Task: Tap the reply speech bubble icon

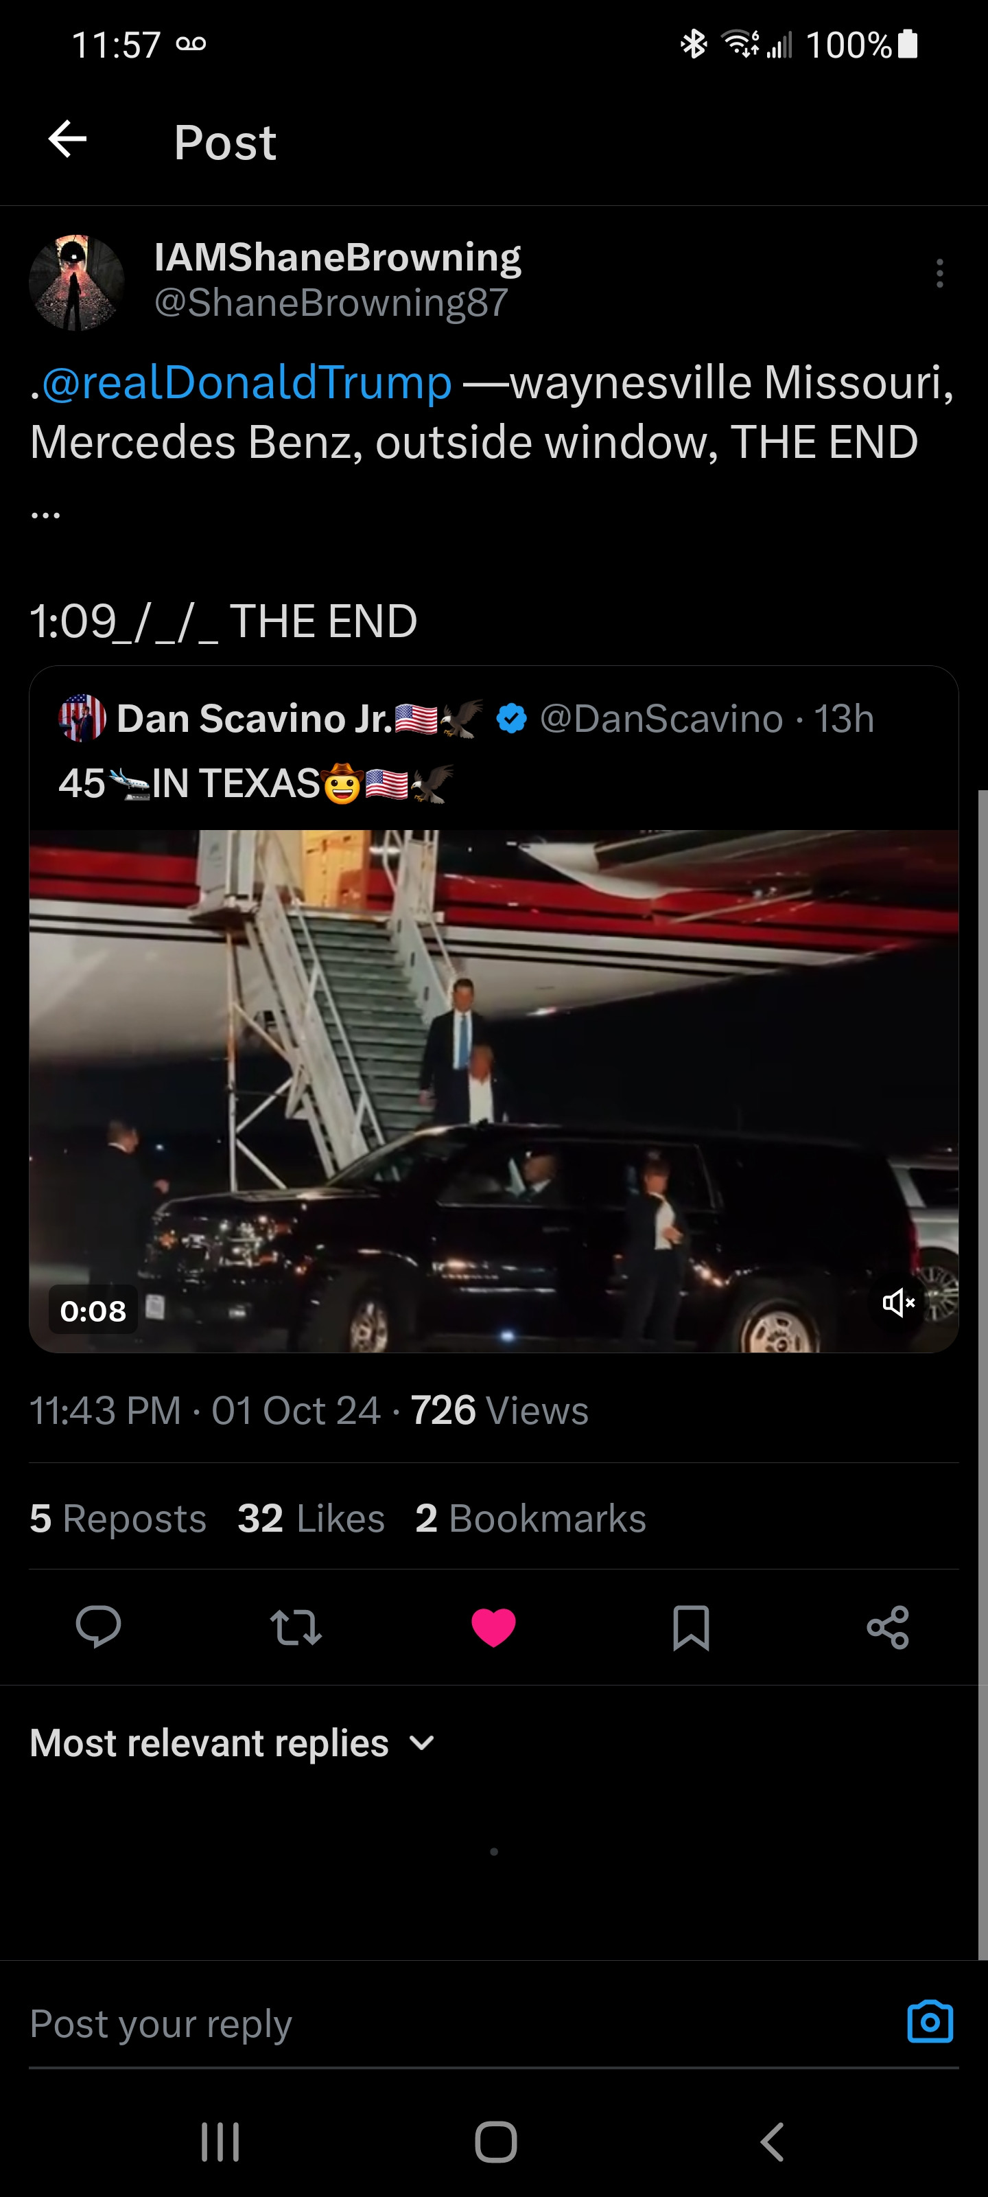Action: [x=98, y=1626]
